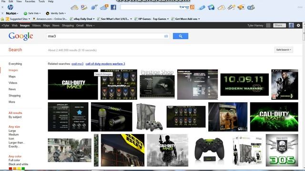Image resolution: width=305 pixels, height=171 pixels.
Task: Expand Safe Web dropdown
Action: point(40,13)
